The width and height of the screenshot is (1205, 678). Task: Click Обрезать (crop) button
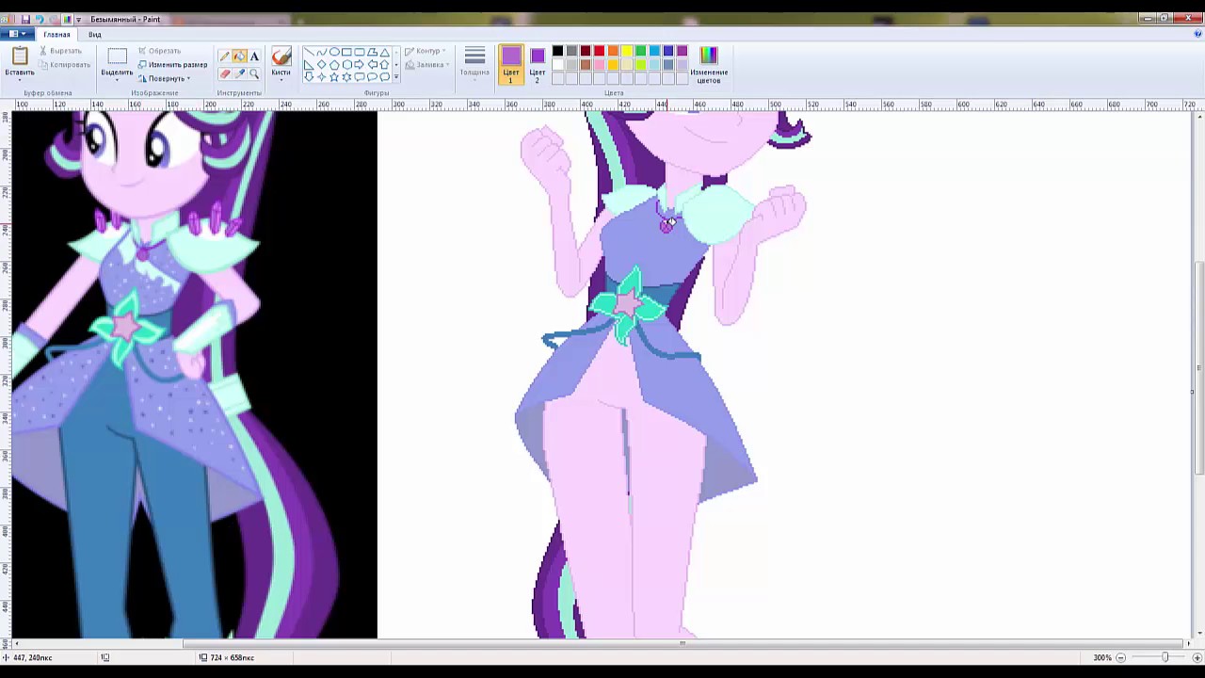pyautogui.click(x=159, y=51)
